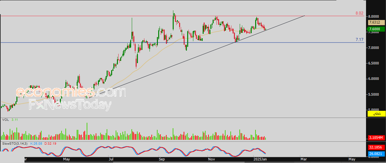This screenshot has height=163, width=386.
Task: Click the Nov date axis label
Action: click(211, 159)
